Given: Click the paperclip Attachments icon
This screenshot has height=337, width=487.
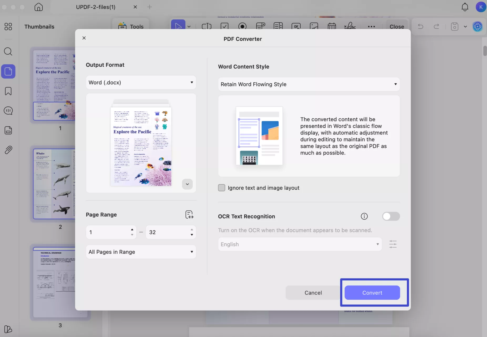Looking at the screenshot, I should tap(9, 150).
